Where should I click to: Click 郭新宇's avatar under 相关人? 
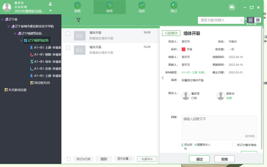221,96
